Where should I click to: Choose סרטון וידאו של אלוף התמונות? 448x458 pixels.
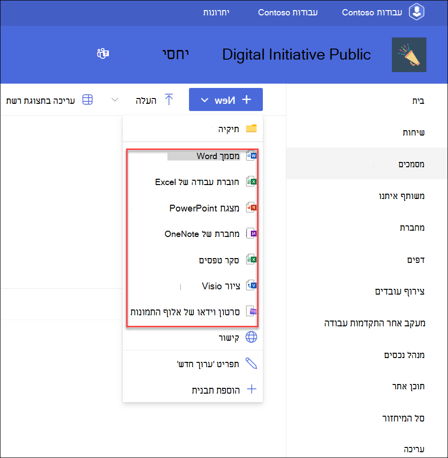point(193,312)
